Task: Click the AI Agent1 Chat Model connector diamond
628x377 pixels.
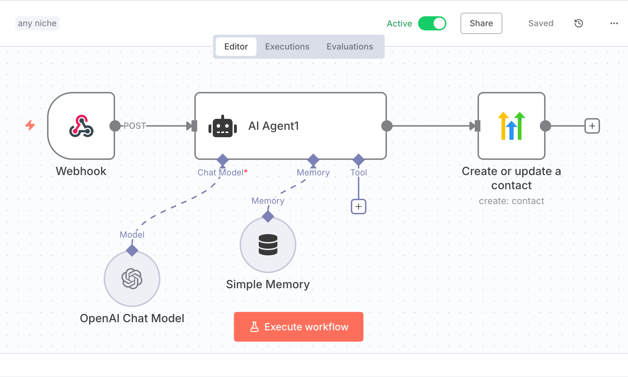Action: click(222, 160)
